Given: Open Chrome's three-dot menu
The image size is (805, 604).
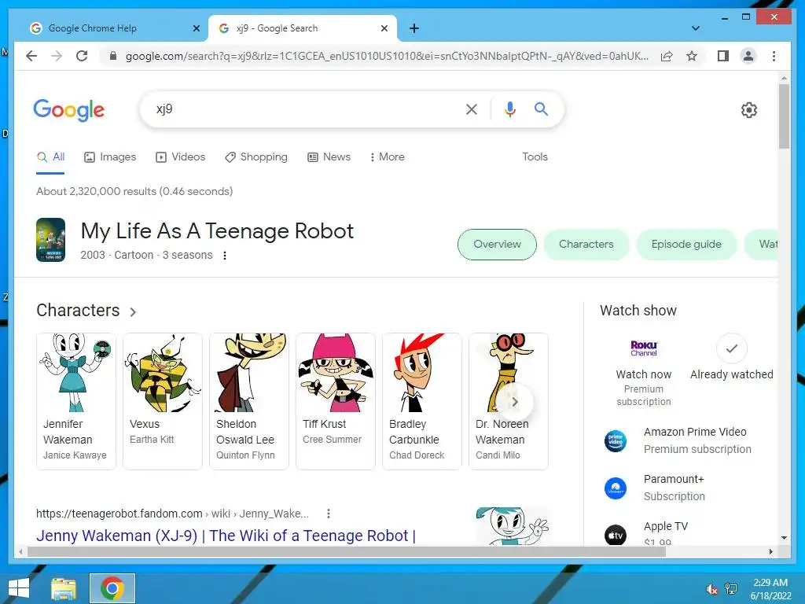Looking at the screenshot, I should point(774,56).
